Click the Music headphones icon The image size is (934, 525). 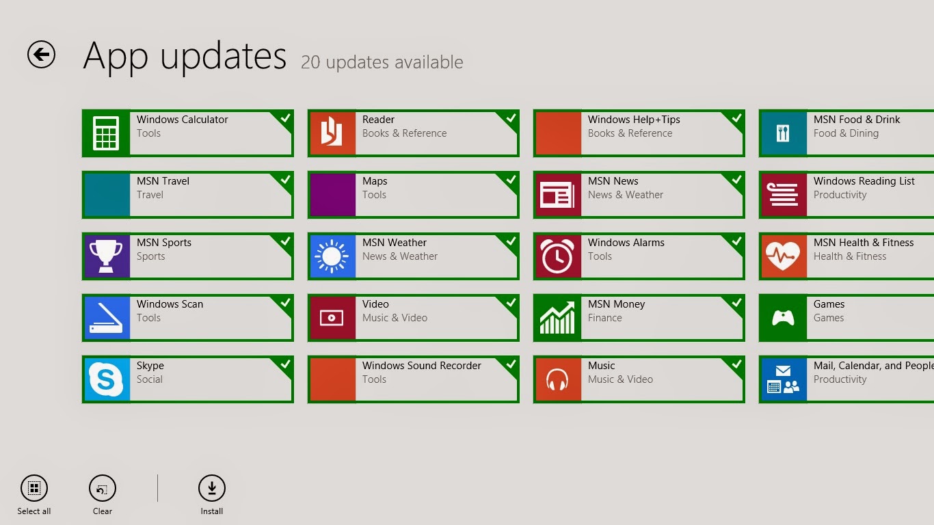click(x=558, y=379)
